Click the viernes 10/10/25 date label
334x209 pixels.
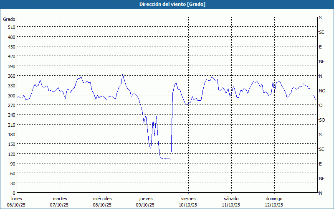pyautogui.click(x=188, y=201)
